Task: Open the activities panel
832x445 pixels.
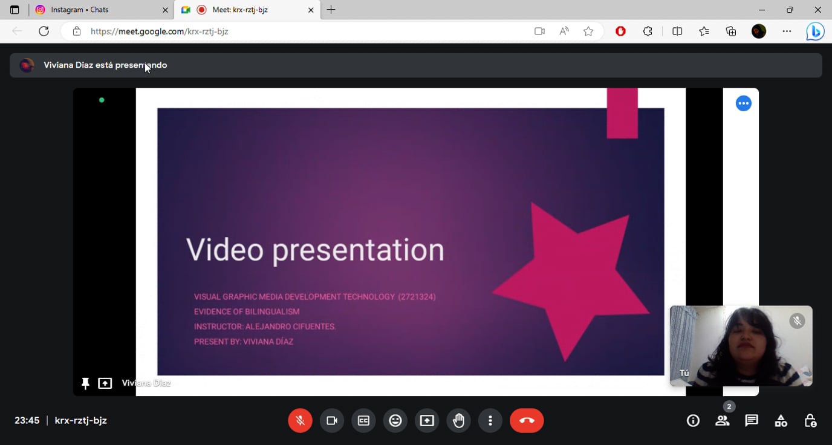Action: coord(781,421)
